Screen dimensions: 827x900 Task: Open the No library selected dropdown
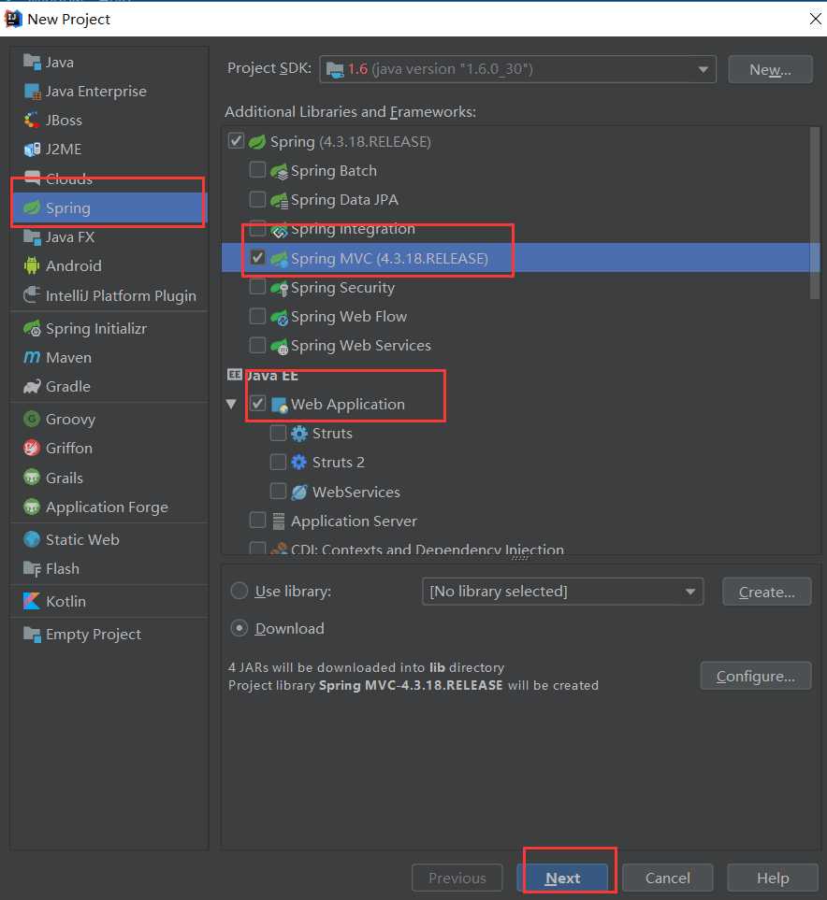[562, 592]
